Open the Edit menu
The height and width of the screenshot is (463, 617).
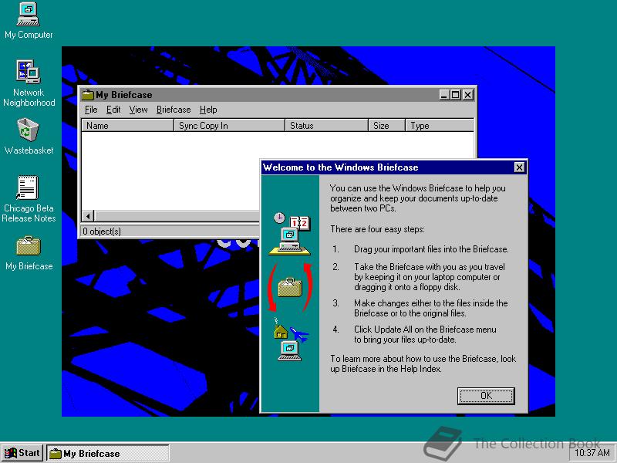pos(113,110)
